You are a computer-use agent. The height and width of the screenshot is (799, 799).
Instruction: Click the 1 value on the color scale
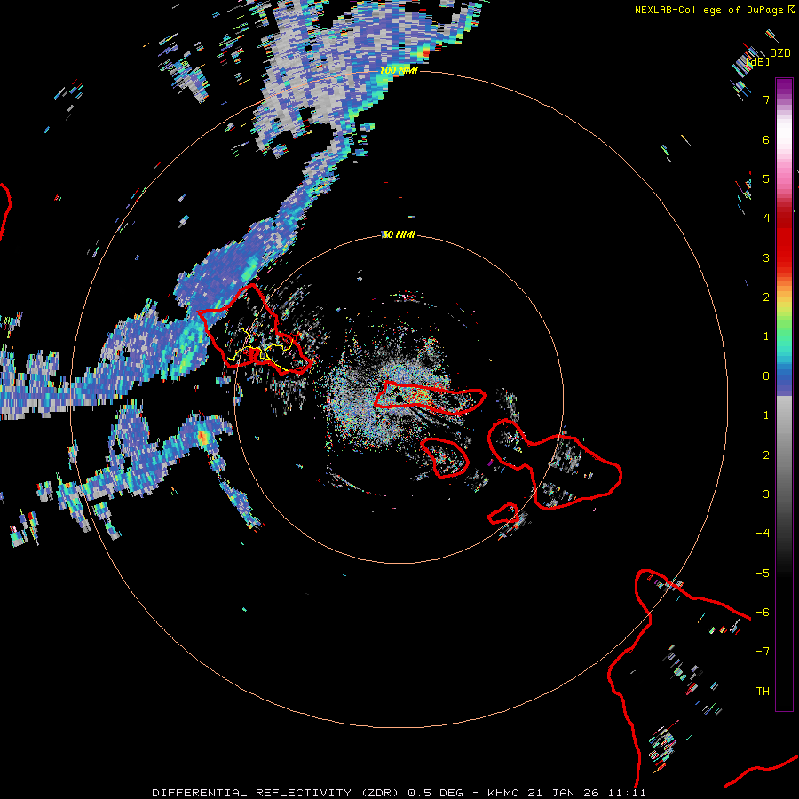[766, 336]
